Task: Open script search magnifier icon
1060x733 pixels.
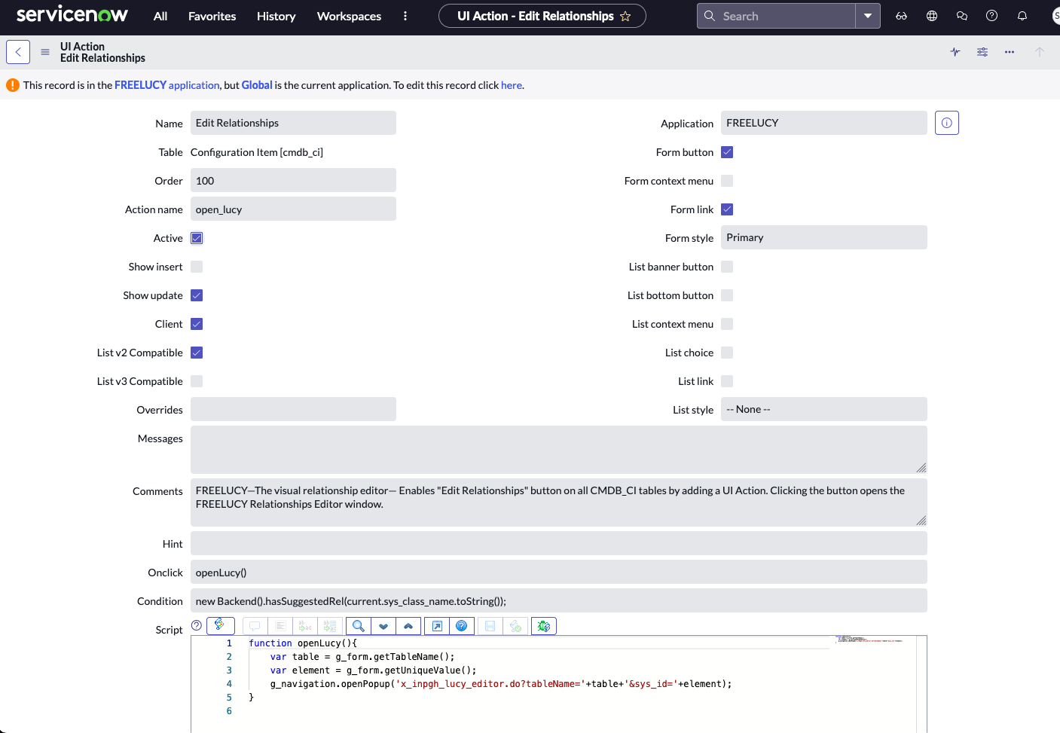Action: [x=359, y=626]
